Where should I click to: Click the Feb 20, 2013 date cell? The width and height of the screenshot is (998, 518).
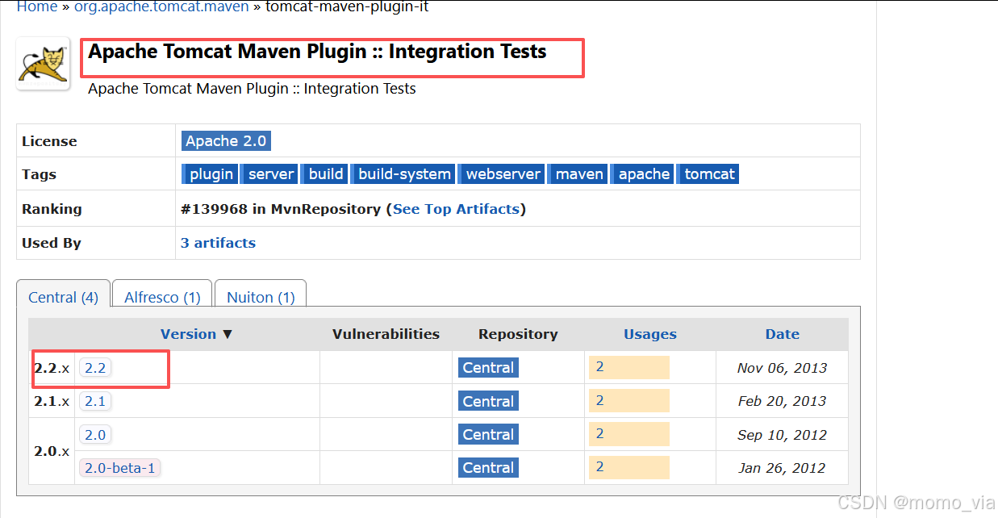coord(782,401)
